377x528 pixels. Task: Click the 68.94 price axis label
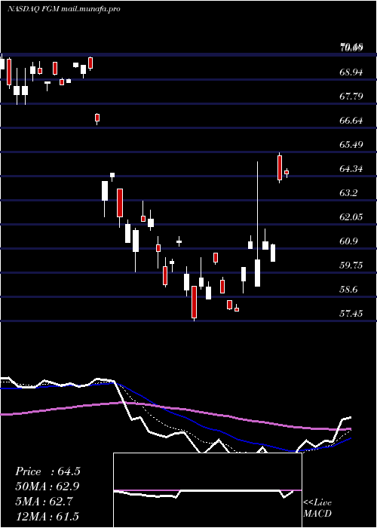pyautogui.click(x=351, y=72)
